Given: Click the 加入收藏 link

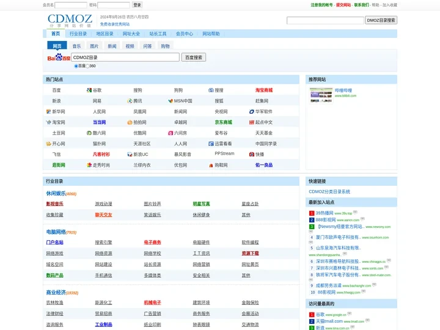Looking at the screenshot, I should tap(390, 5).
